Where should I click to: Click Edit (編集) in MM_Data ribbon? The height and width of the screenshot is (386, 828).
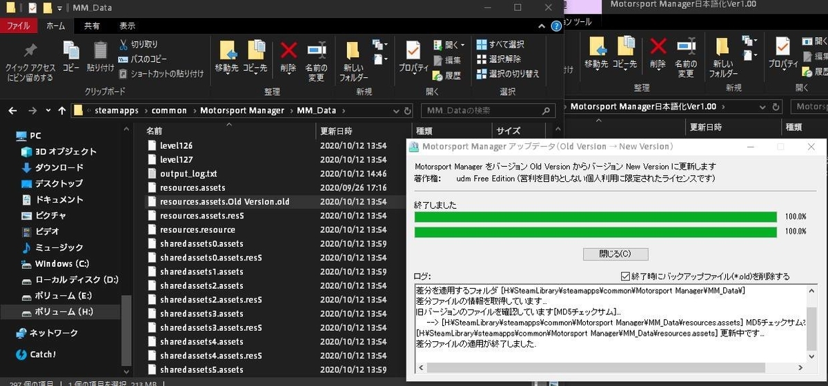click(x=447, y=60)
